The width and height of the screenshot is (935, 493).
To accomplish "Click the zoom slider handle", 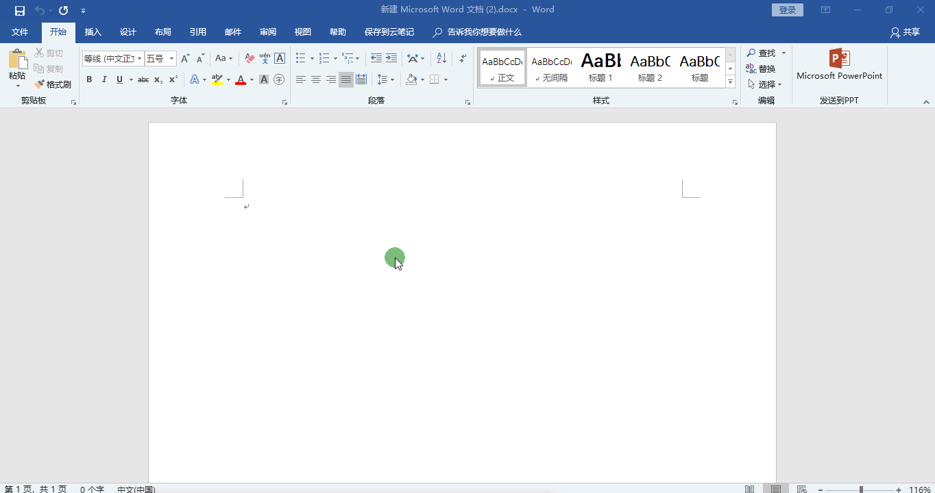I will 862,490.
